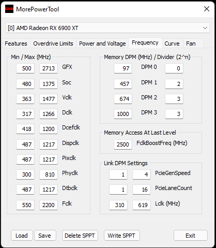Select the GFX max frequency field
The width and height of the screenshot is (216, 248).
tap(49, 68)
